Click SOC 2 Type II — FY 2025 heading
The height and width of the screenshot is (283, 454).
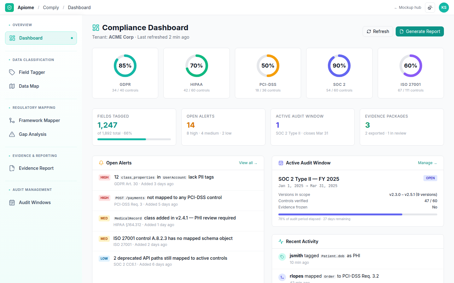click(309, 179)
